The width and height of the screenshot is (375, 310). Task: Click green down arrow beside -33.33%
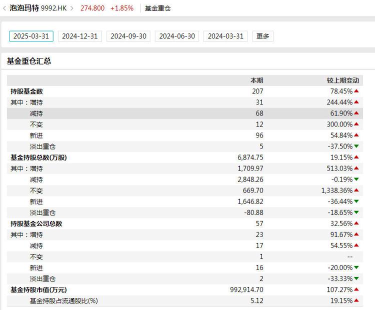pyautogui.click(x=356, y=278)
